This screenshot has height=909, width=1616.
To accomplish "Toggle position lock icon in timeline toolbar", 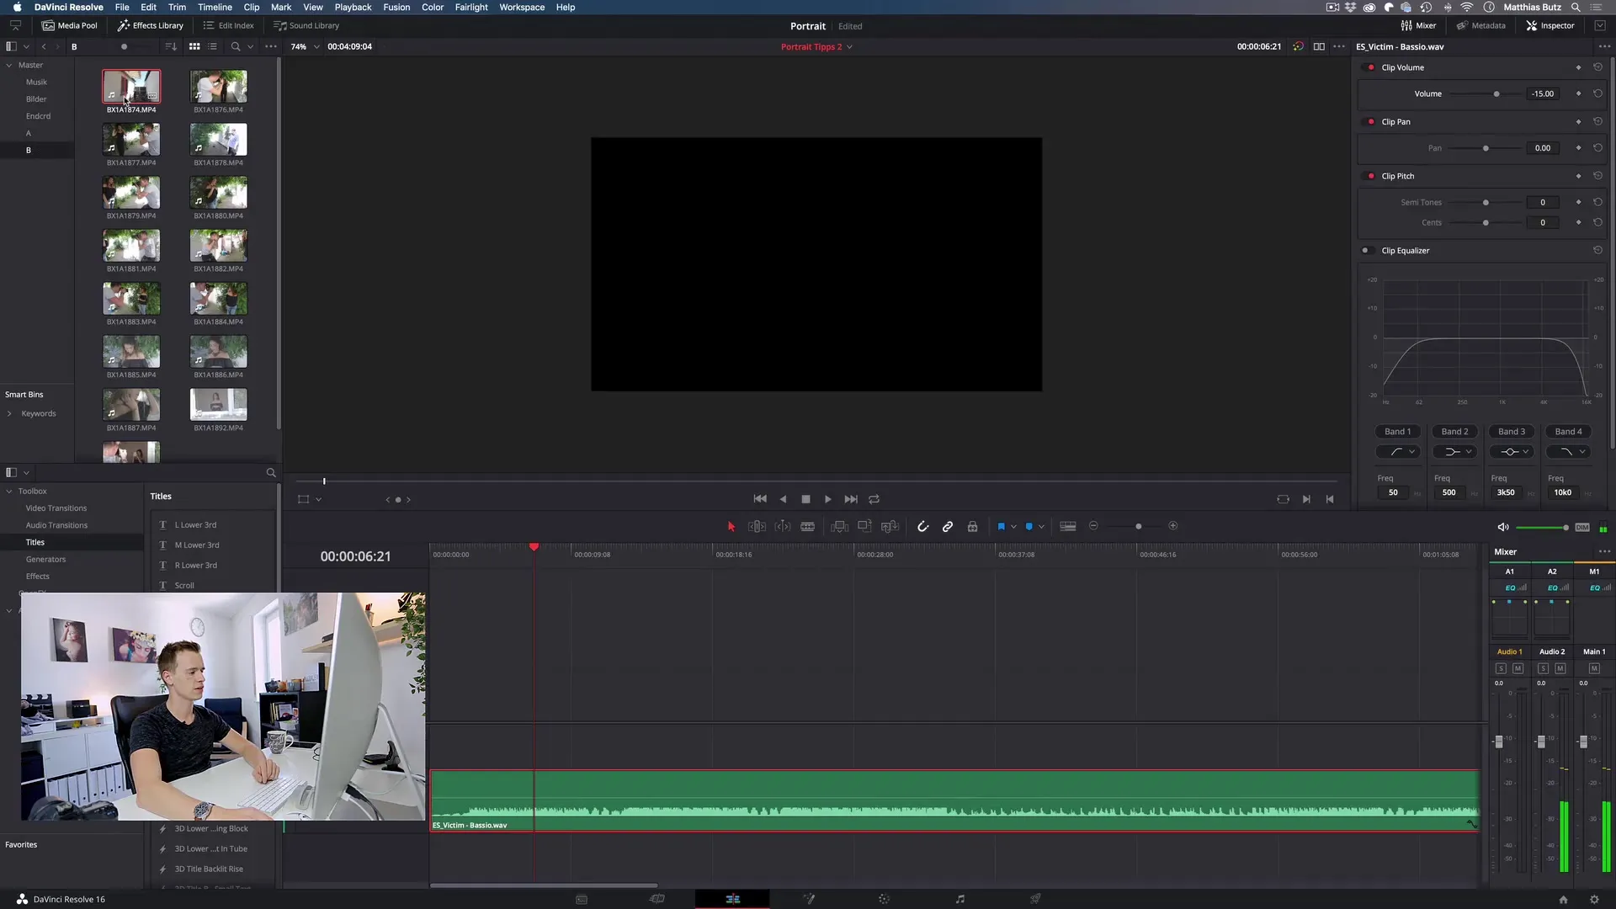I will coord(972,526).
